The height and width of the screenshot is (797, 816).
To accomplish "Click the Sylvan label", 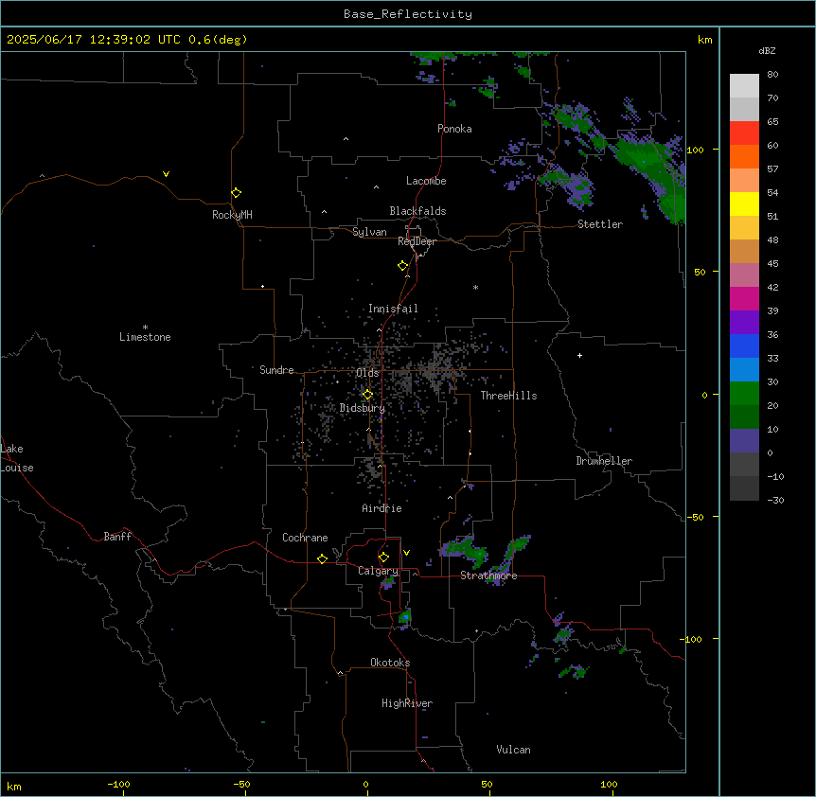I will click(x=369, y=232).
